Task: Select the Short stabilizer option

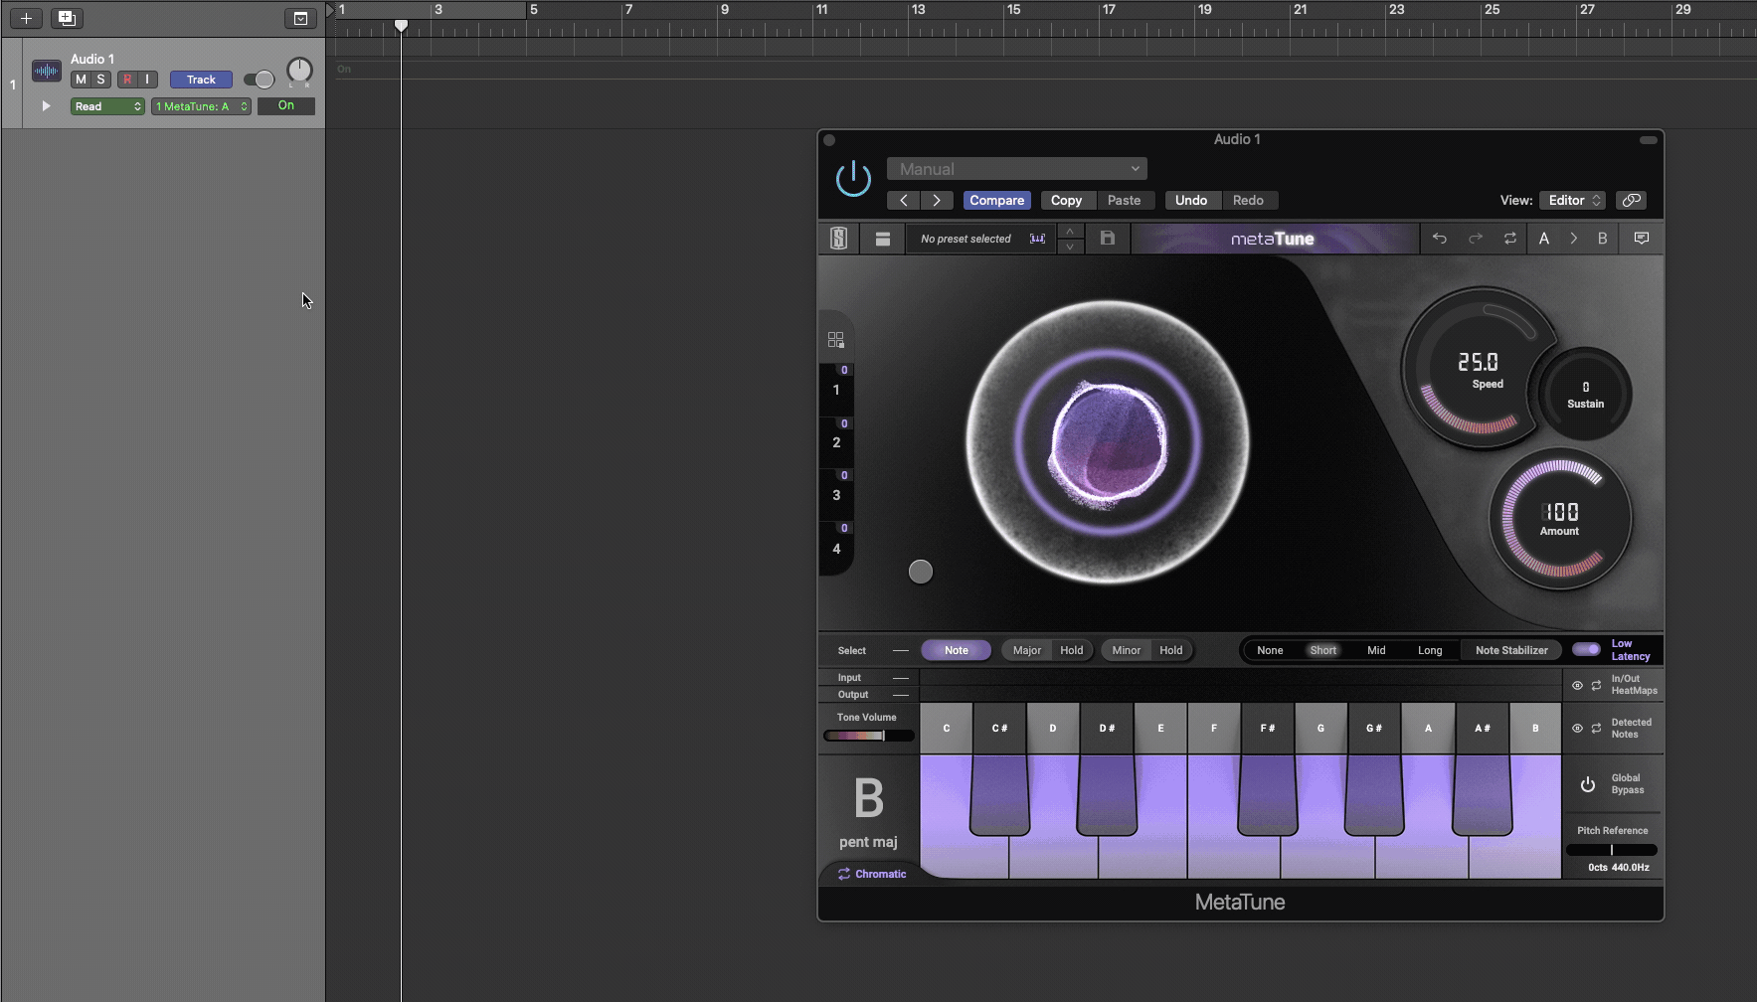Action: (1322, 650)
